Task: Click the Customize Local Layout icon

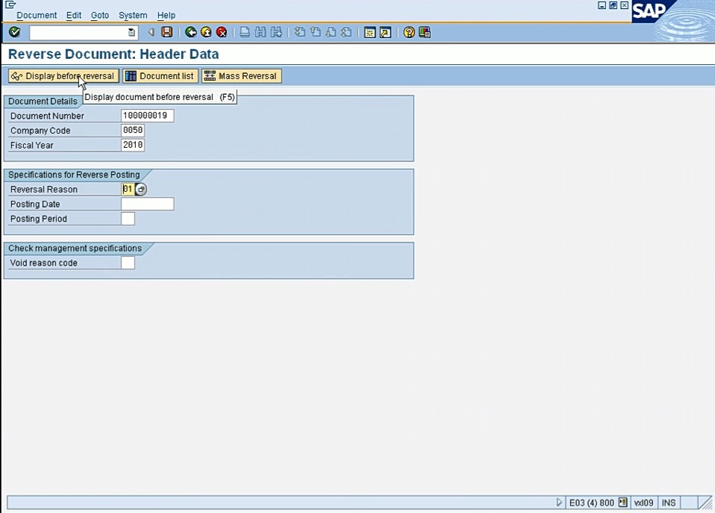Action: (x=425, y=32)
